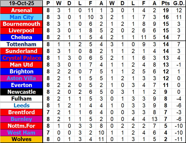The width and height of the screenshot is (186, 143).
Task: Select the Liverpool row label
Action: (22, 31)
